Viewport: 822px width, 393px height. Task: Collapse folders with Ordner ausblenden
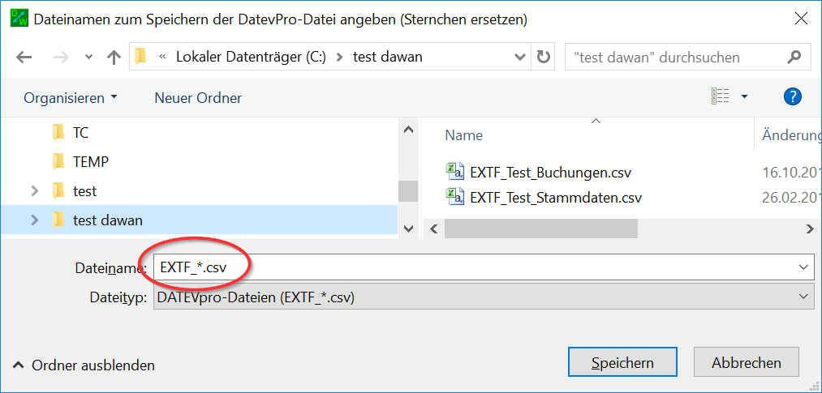[x=84, y=365]
